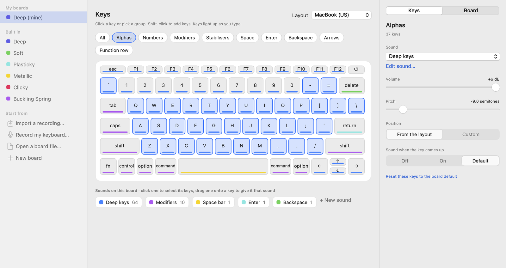This screenshot has width=506, height=268.
Task: Set key-up sound to On
Action: click(x=443, y=161)
